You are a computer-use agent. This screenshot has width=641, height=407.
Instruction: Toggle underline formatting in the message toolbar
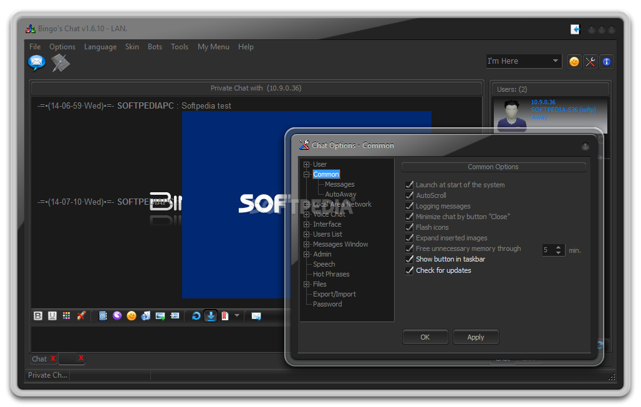tap(52, 316)
